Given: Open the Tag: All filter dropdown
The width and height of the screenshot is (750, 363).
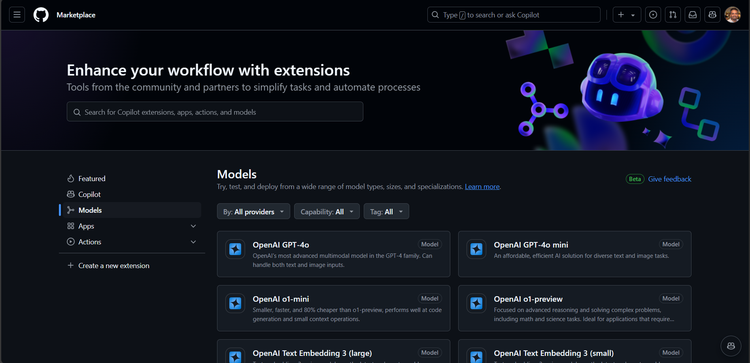Looking at the screenshot, I should pos(386,211).
